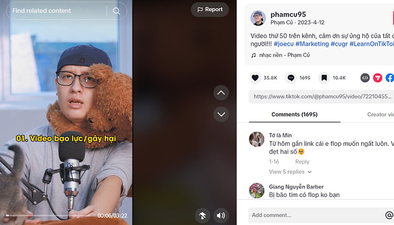Mute the video volume
The height and width of the screenshot is (225, 394).
point(221,216)
